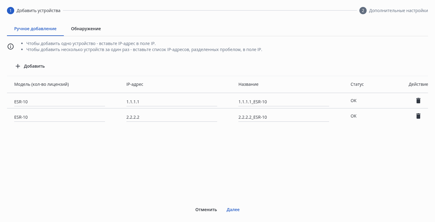This screenshot has height=222, width=435.
Task: Edit IP address field containing 1.1.1.1
Action: (172, 102)
